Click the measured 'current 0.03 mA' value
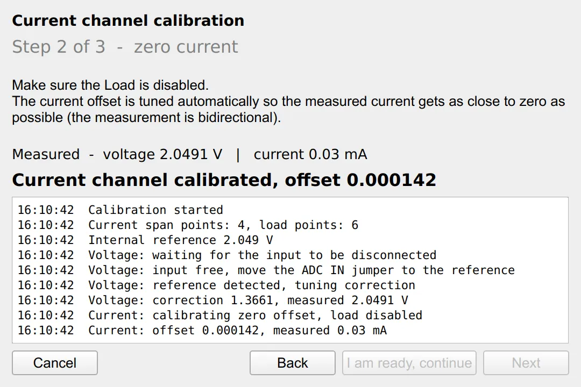Screen dimensions: 581x387 310,154
